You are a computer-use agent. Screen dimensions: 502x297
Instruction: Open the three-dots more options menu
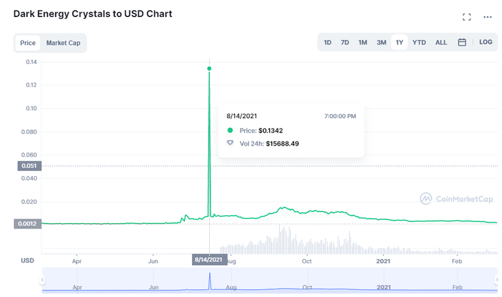(x=488, y=17)
